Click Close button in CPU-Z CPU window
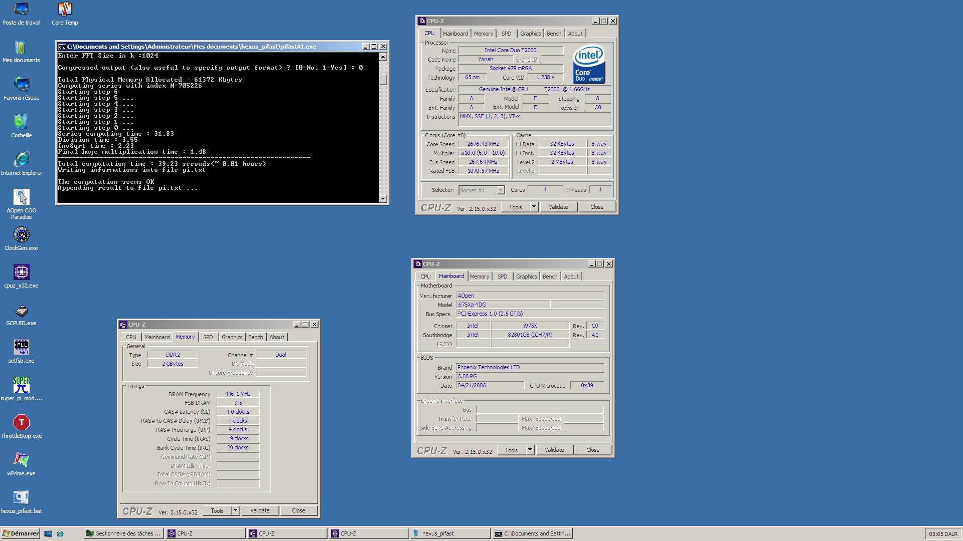 [x=597, y=207]
